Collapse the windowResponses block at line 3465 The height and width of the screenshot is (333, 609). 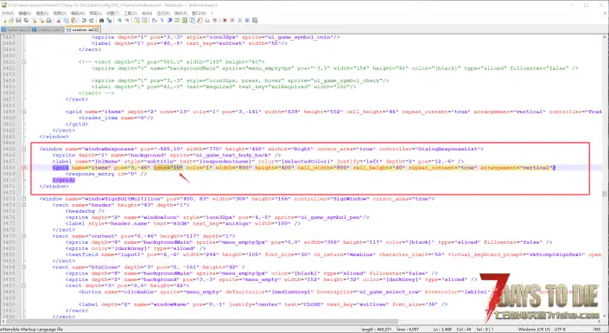click(23, 149)
